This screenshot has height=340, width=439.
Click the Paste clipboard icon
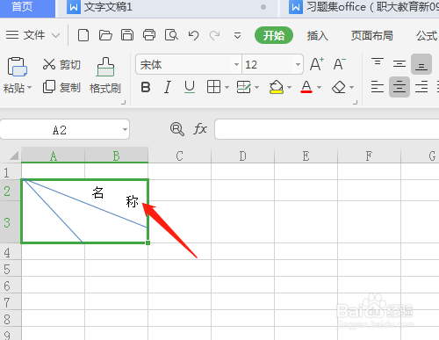[x=17, y=67]
